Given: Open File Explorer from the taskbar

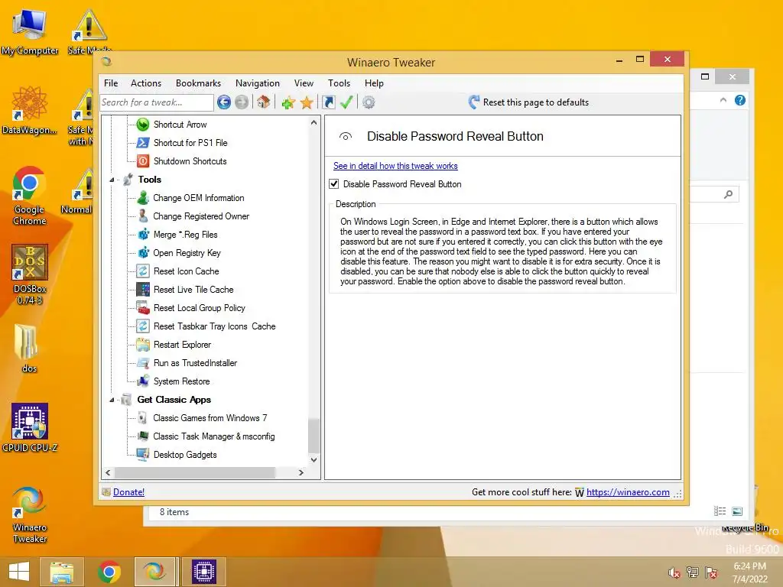Looking at the screenshot, I should click(x=62, y=572).
